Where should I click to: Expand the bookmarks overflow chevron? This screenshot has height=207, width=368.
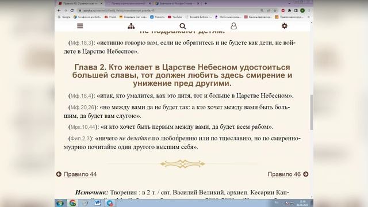[309, 17]
